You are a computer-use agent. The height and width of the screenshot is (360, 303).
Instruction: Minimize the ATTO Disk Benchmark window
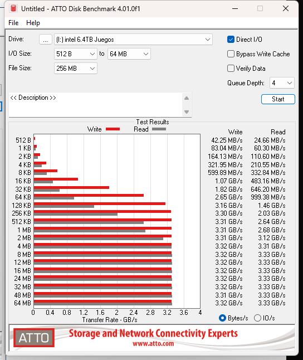[235, 9]
